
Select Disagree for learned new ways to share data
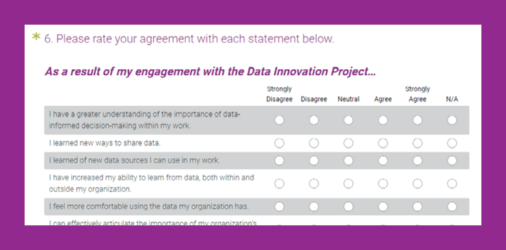pos(314,143)
